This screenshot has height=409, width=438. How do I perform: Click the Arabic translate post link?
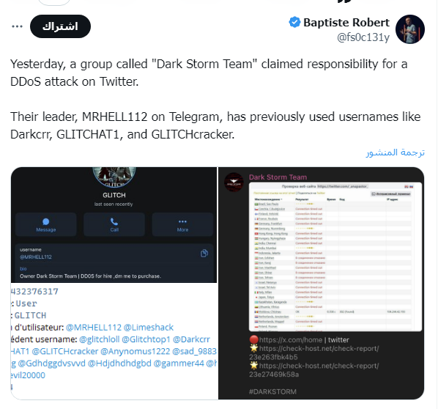tap(396, 152)
